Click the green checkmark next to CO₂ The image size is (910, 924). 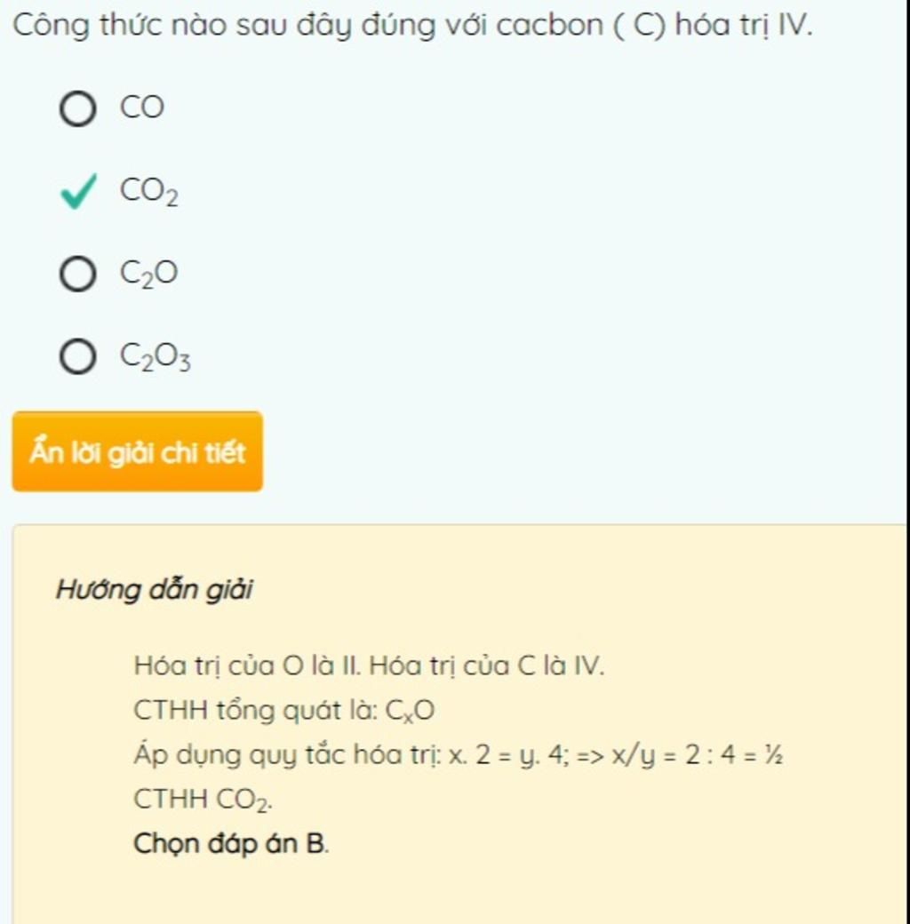(78, 192)
